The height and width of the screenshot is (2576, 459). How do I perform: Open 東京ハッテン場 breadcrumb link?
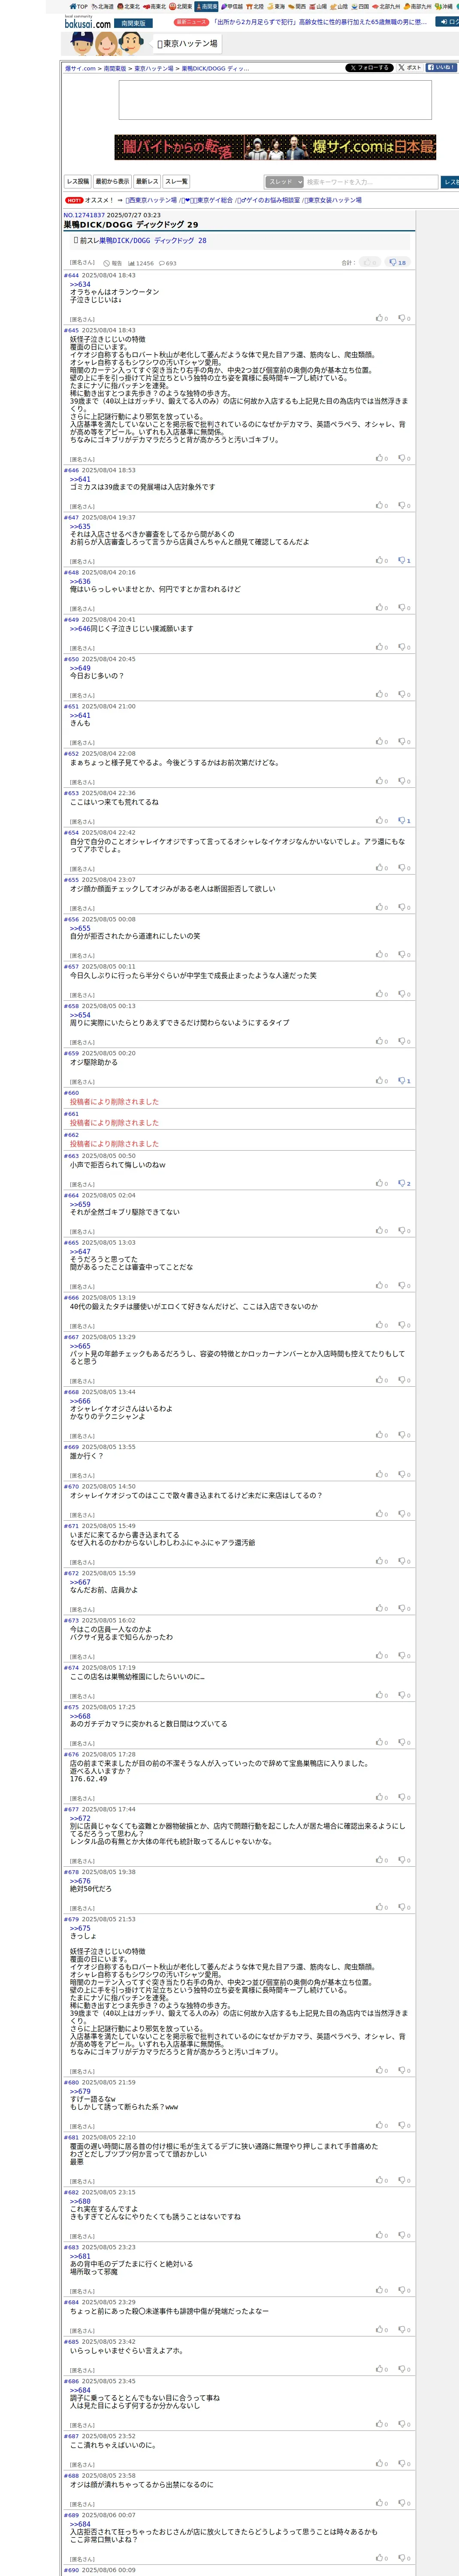(x=154, y=69)
